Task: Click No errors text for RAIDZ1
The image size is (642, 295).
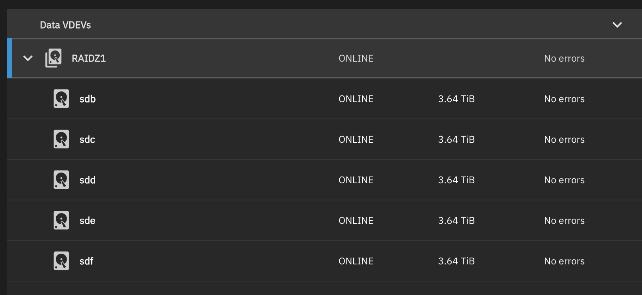Action: 564,58
